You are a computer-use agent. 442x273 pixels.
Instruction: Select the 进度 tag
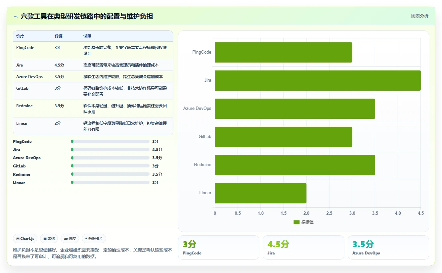pos(70,239)
